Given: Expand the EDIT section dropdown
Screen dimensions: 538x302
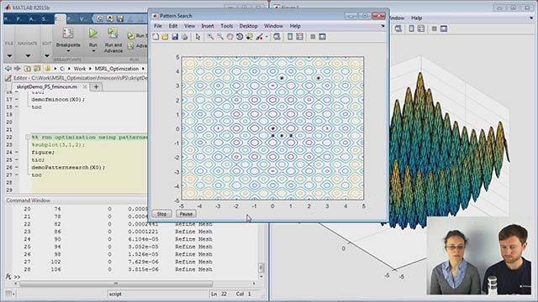Looking at the screenshot, I should (x=47, y=56).
